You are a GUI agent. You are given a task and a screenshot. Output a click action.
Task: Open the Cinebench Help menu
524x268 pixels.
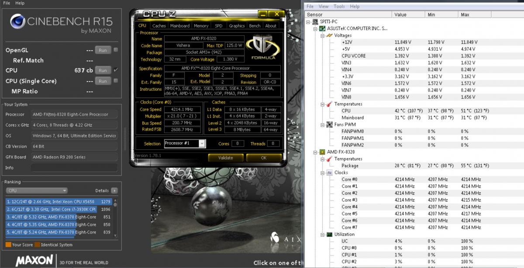20,3
